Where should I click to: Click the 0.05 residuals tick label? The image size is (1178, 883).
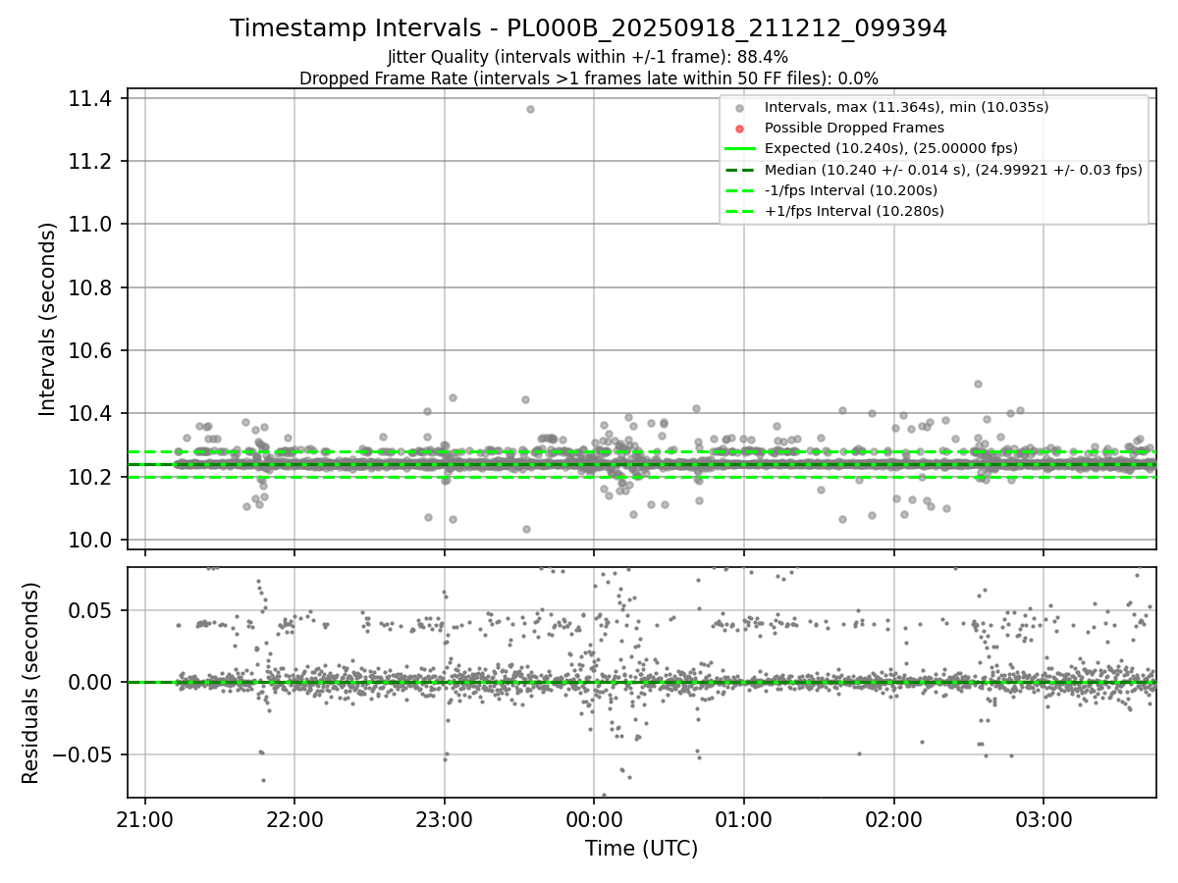pos(91,610)
